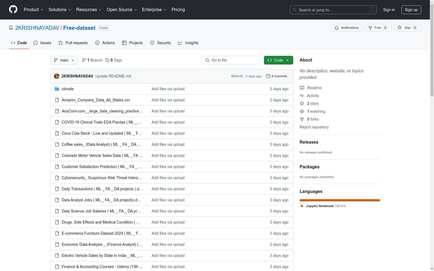Open the Pricing page

tap(178, 9)
